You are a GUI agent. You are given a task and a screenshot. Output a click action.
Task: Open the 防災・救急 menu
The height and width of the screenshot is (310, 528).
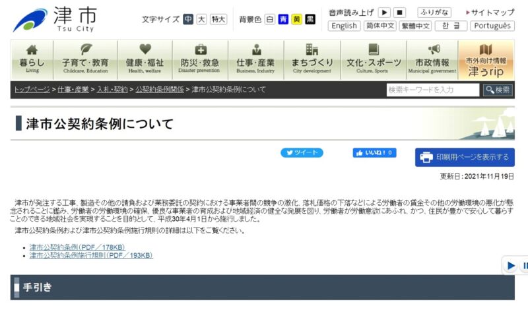200,59
